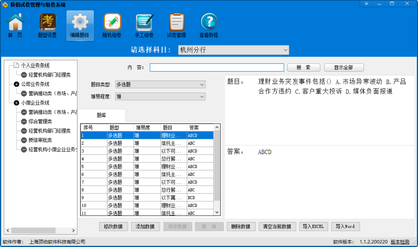Click the 答案 column header
This screenshot has height=247, width=418.
pos(200,128)
